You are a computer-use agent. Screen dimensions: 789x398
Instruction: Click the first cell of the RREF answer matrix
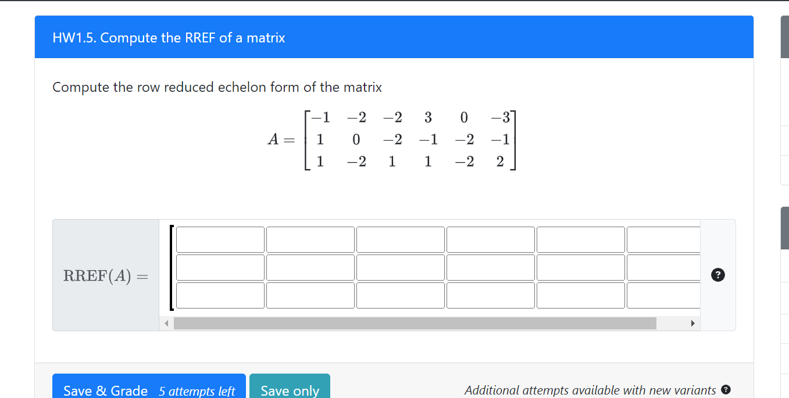point(219,239)
